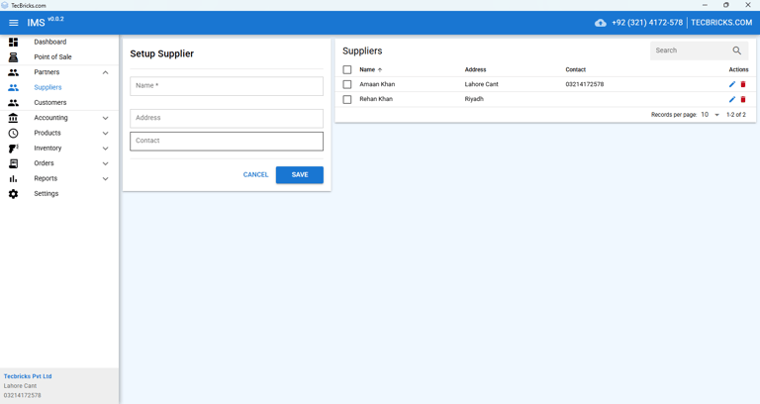This screenshot has height=404, width=760.
Task: Open the Accounting menu label
Action: coord(50,118)
